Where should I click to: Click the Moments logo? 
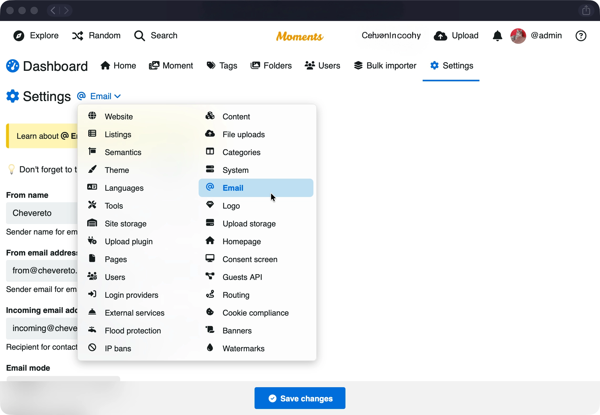tap(300, 36)
